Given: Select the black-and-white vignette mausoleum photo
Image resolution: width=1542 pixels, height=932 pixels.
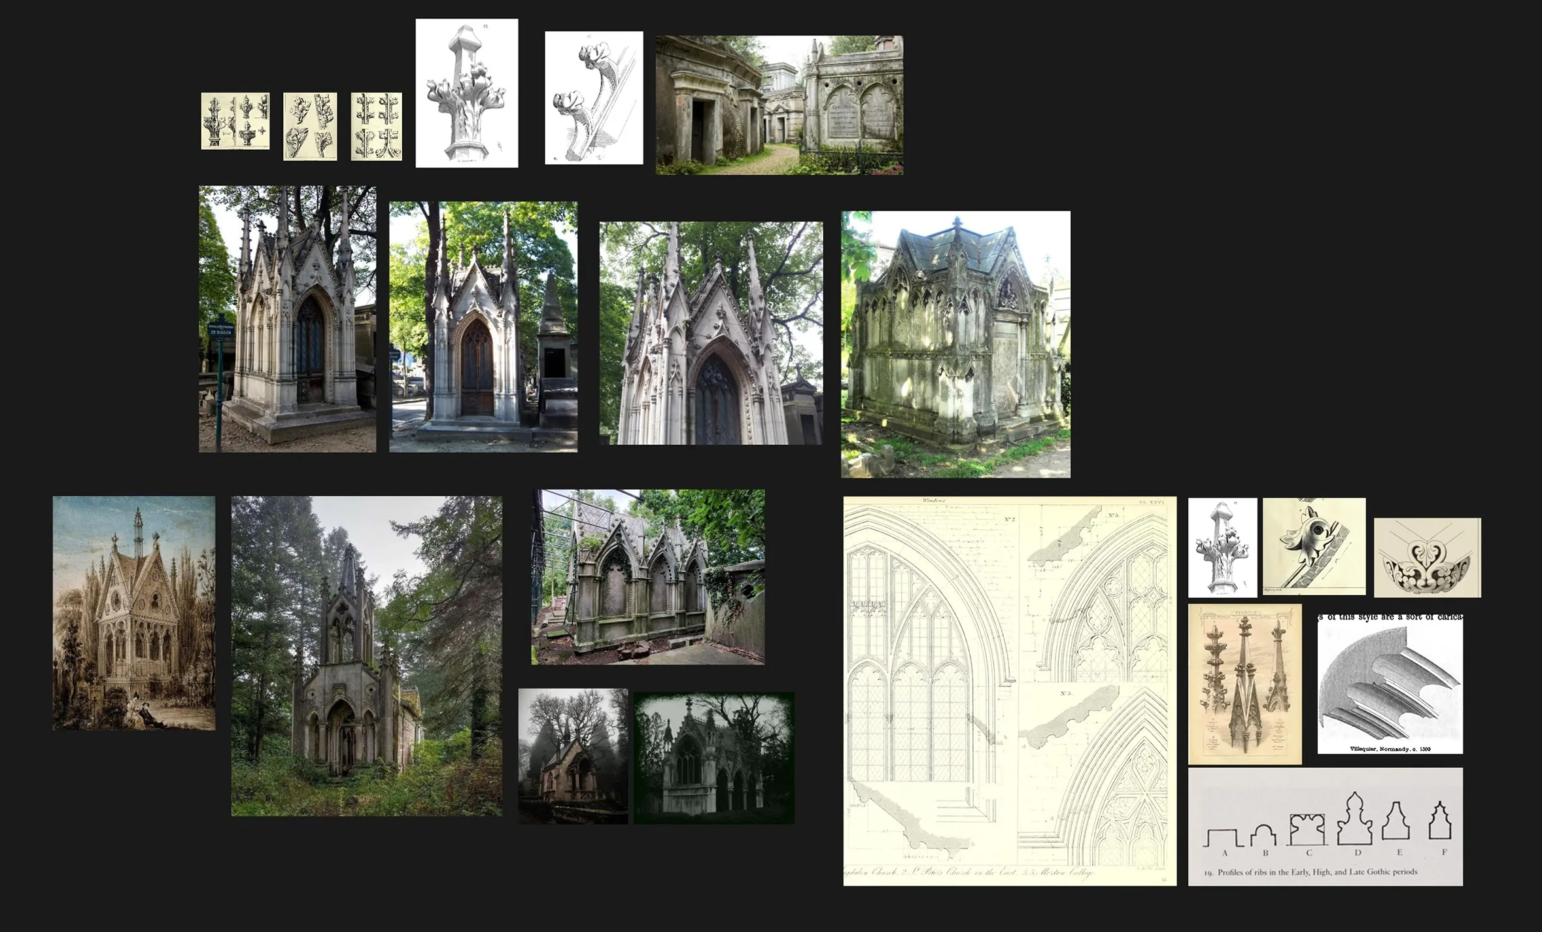Looking at the screenshot, I should (x=714, y=758).
